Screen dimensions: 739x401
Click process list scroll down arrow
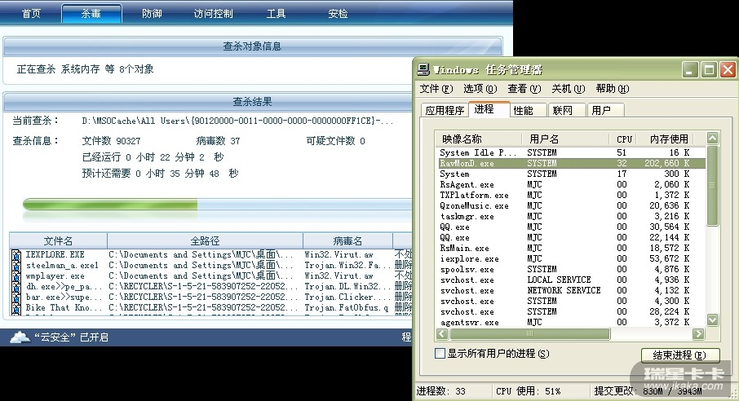click(x=713, y=319)
